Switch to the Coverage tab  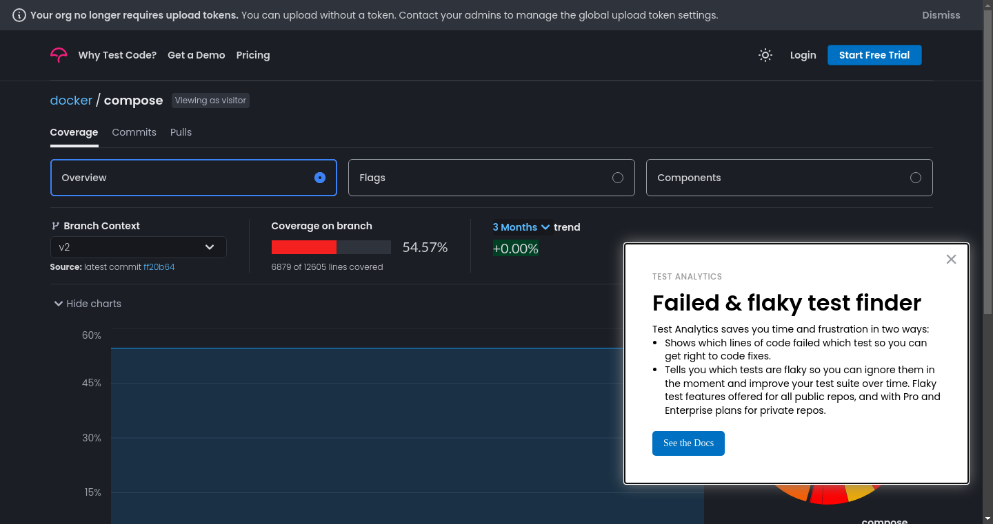(74, 132)
